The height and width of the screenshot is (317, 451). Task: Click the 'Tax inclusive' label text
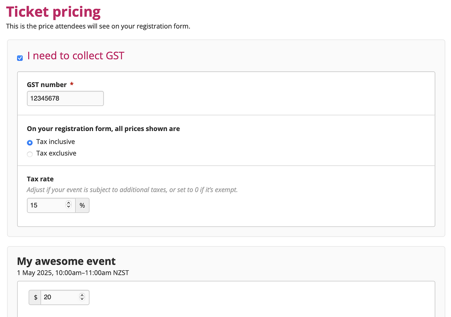(55, 142)
